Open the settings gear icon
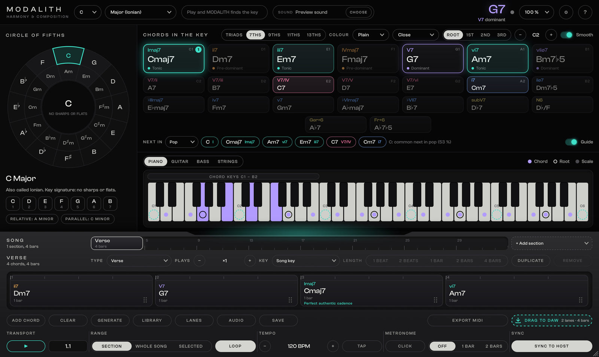599x357 pixels. 566,12
